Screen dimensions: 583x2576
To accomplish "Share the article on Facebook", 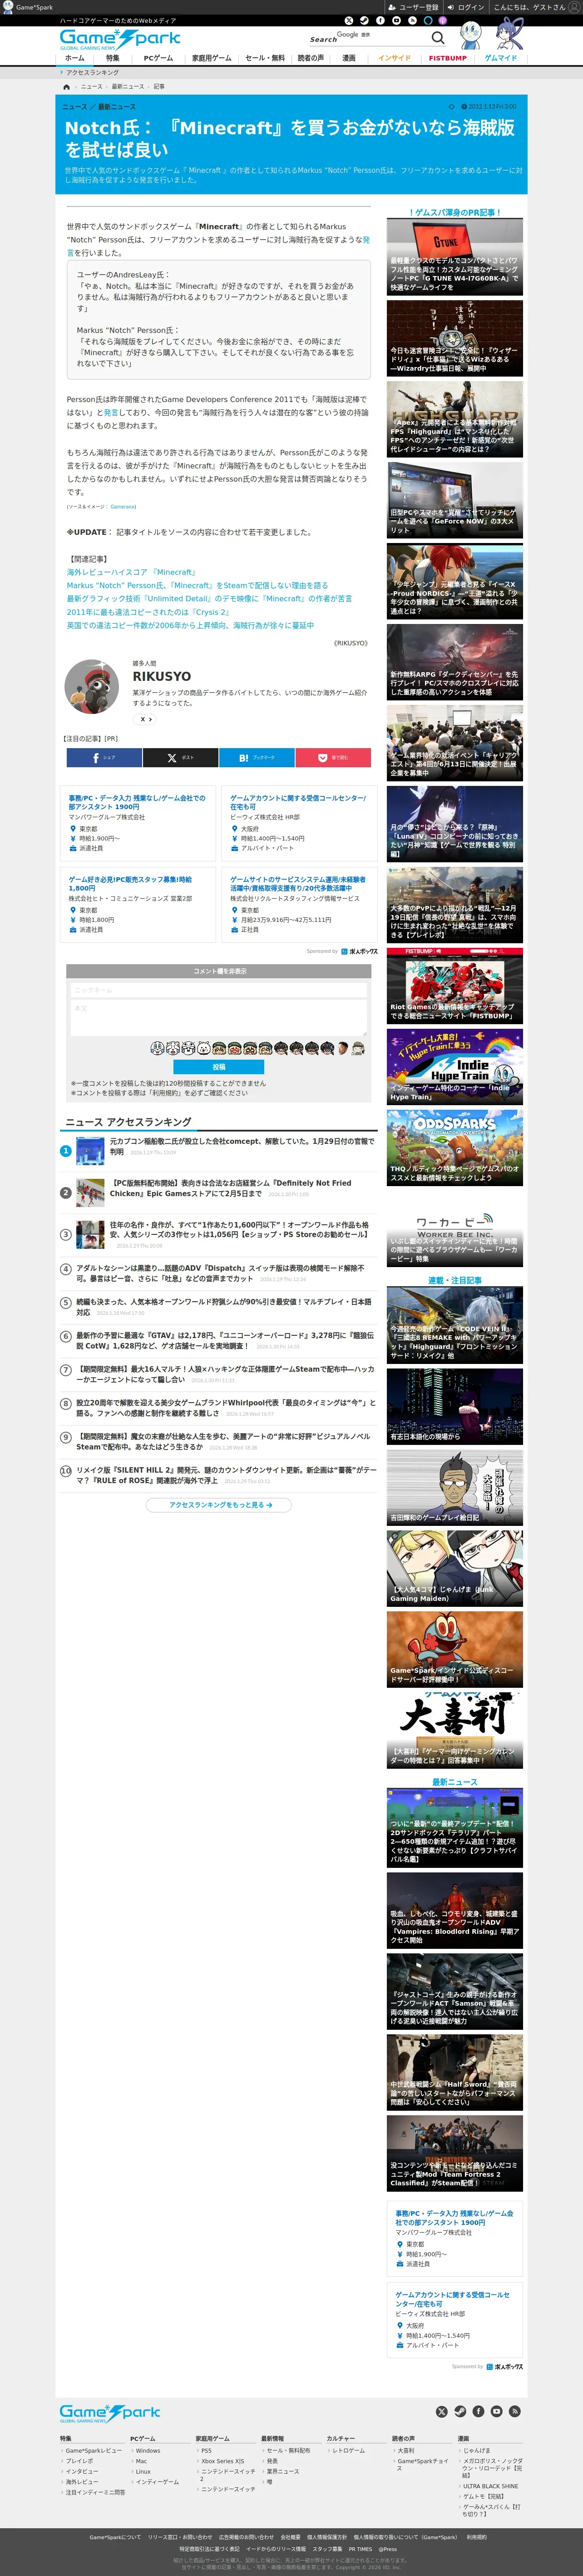I will pos(104,758).
